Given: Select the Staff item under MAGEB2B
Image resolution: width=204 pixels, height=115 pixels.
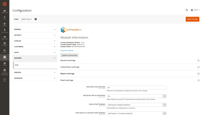Looking at the screenshot, I should [x=35, y=65].
